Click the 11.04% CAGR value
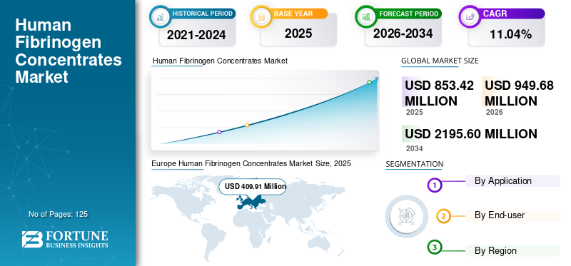 (510, 34)
